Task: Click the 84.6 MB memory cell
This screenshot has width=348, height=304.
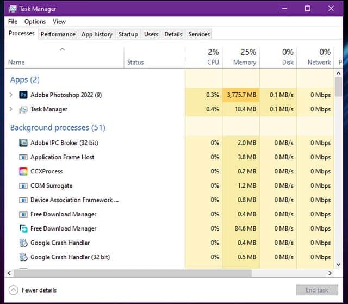Action: tap(241, 228)
